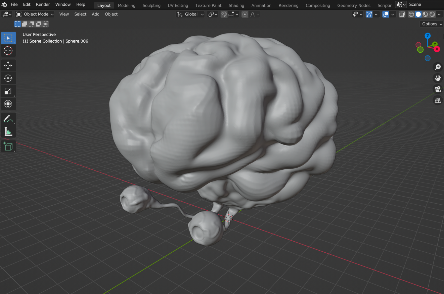Click the zoom magnifier viewport button
The height and width of the screenshot is (294, 444).
[x=438, y=67]
